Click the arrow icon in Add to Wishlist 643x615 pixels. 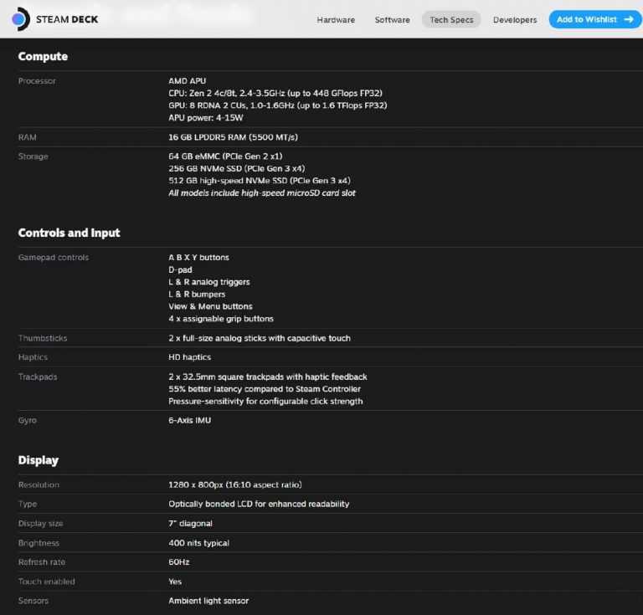click(629, 19)
